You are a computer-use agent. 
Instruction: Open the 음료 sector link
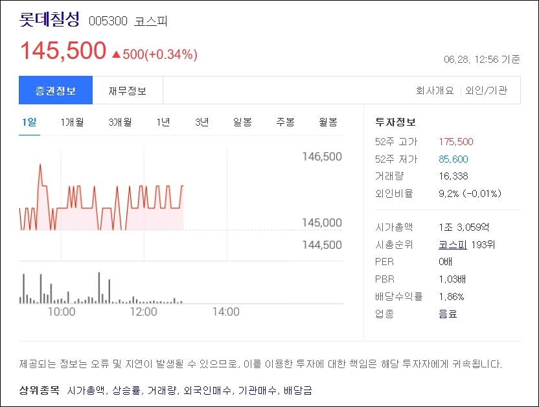448,314
